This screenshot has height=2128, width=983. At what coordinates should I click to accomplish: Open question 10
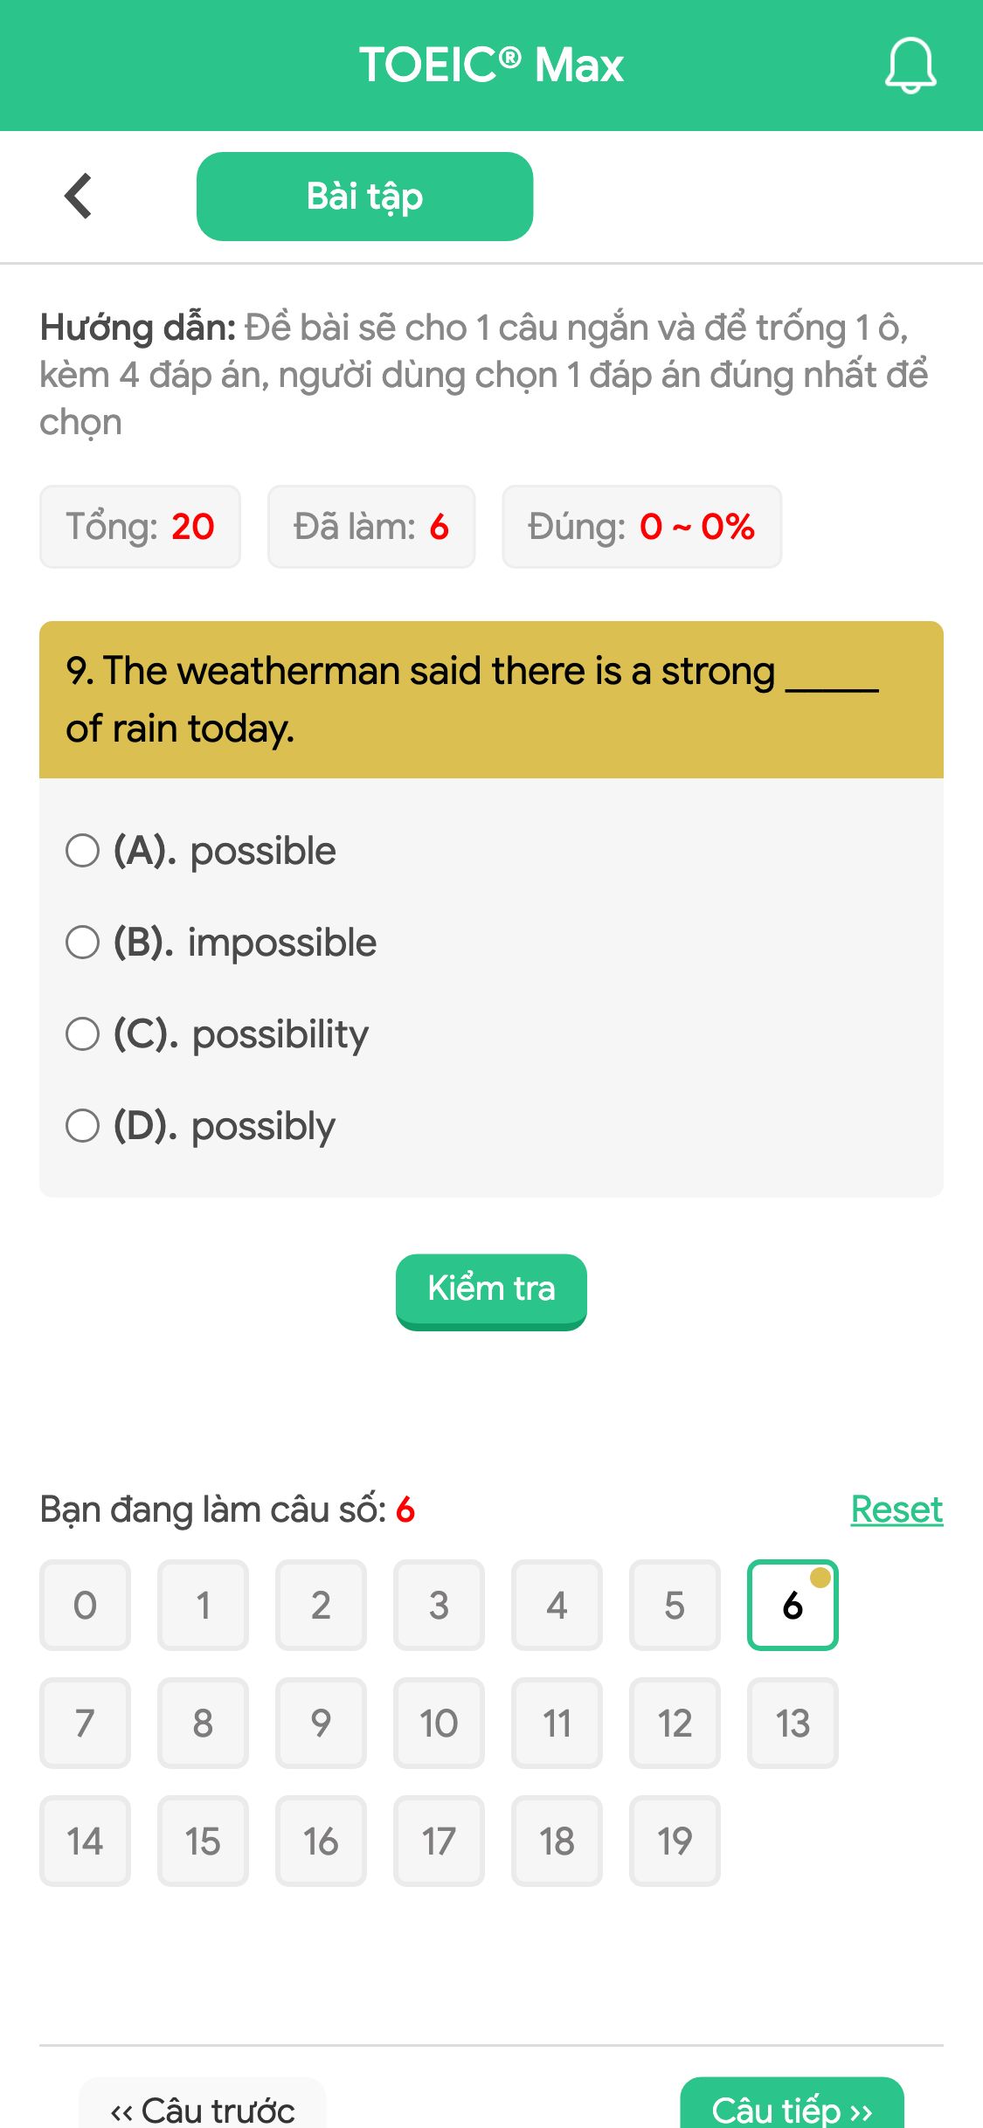click(x=439, y=1723)
